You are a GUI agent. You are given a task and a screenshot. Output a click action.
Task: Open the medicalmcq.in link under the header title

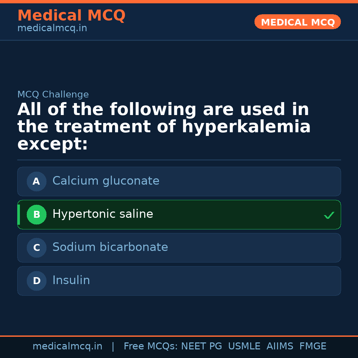(x=52, y=29)
